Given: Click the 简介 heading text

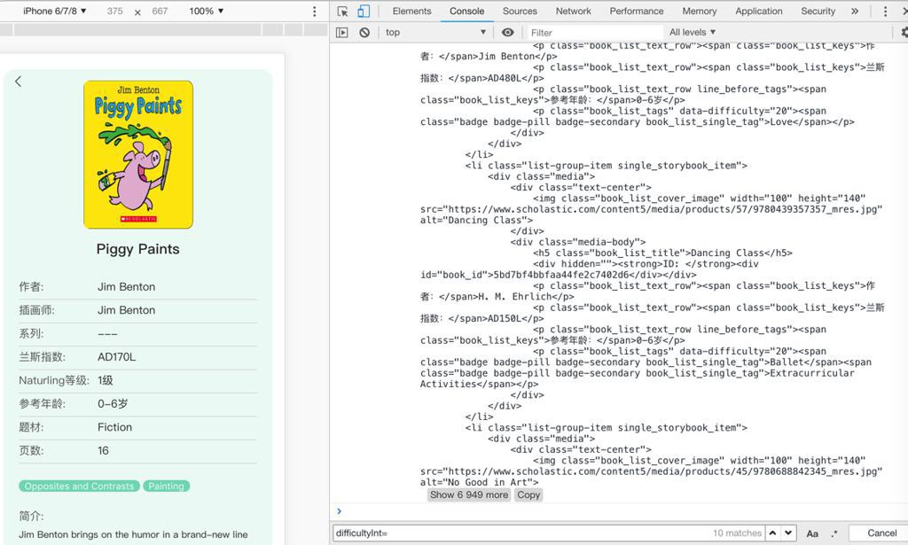Looking at the screenshot, I should [x=31, y=516].
